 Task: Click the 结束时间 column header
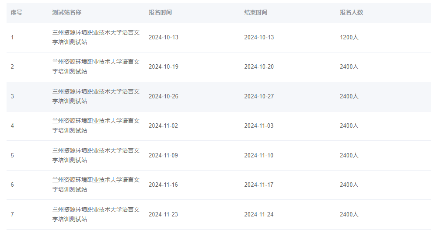click(255, 13)
